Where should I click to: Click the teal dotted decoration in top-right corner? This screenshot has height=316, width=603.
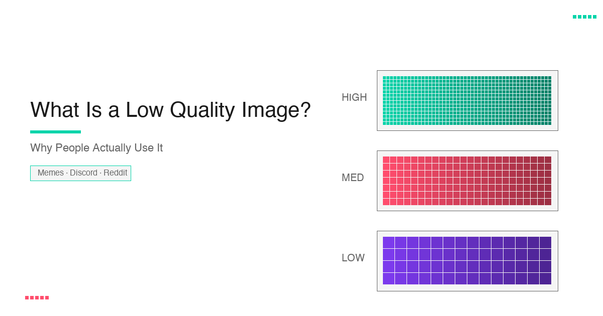point(584,17)
